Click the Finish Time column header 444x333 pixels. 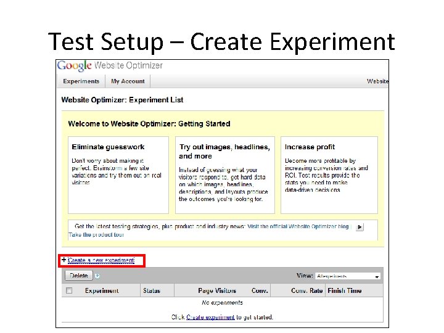tap(345, 291)
